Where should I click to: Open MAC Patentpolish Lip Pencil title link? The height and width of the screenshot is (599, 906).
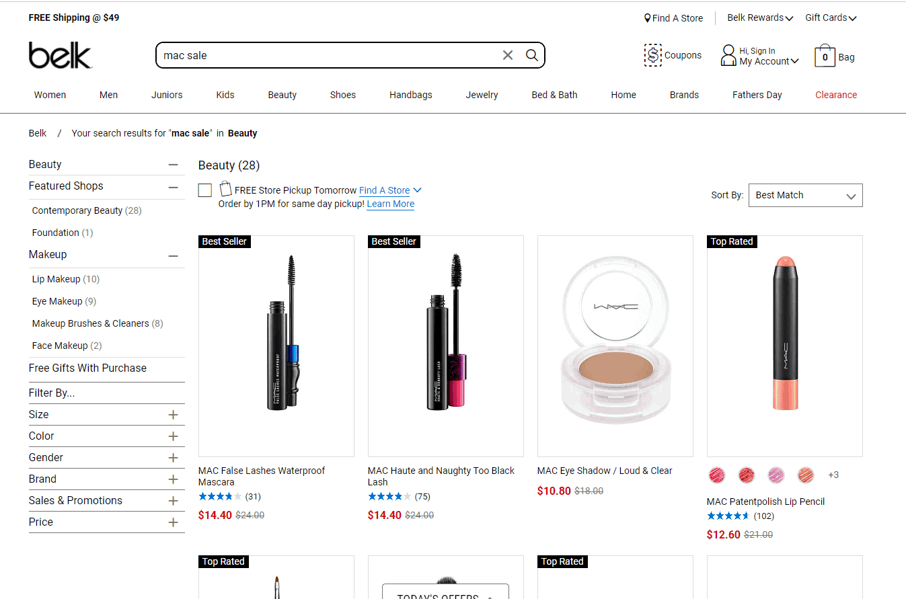click(765, 502)
